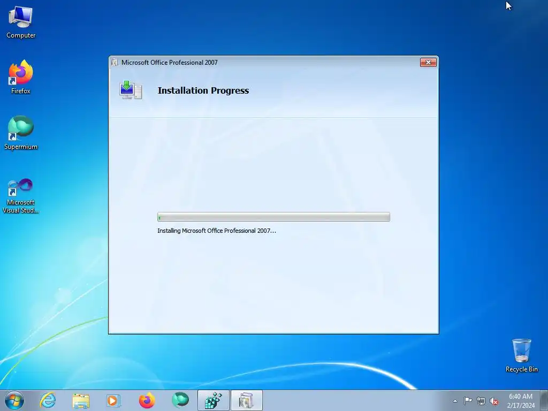
Task: Click the installer icon in the title bar
Action: (115, 62)
